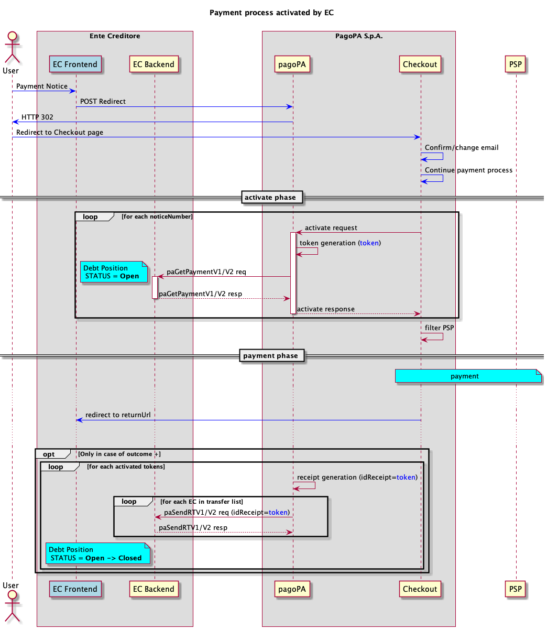Click the top pagoPA participant box
The image size is (547, 629).
(x=292, y=64)
